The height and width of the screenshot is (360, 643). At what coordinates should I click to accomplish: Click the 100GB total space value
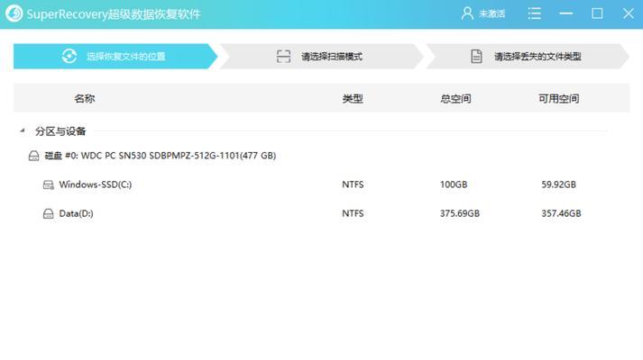point(454,184)
